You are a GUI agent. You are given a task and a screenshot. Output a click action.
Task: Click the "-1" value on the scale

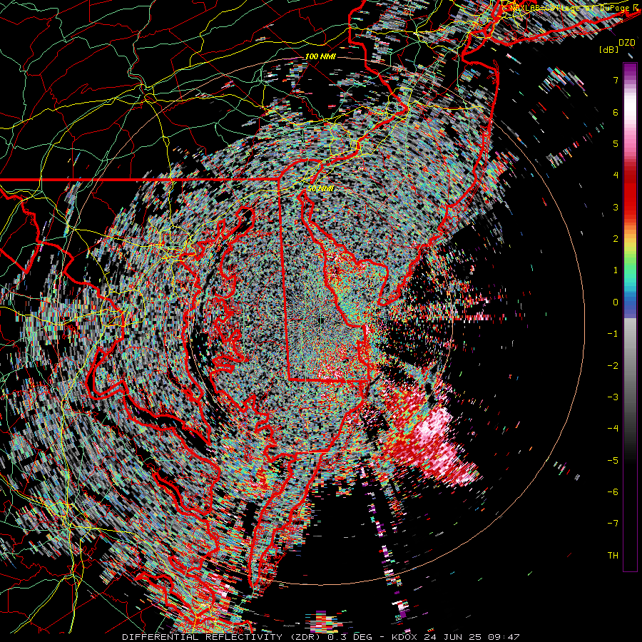click(x=613, y=334)
